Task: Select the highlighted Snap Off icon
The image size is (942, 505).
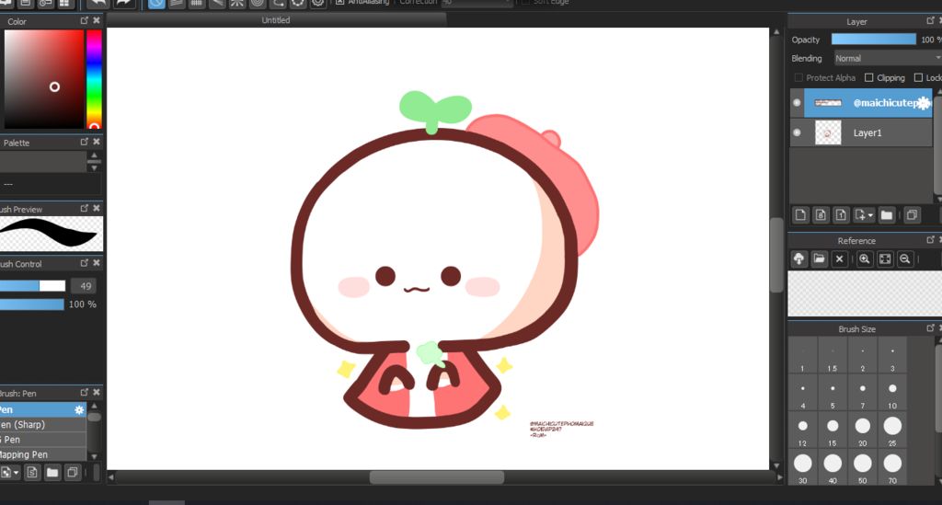Action: pyautogui.click(x=156, y=3)
